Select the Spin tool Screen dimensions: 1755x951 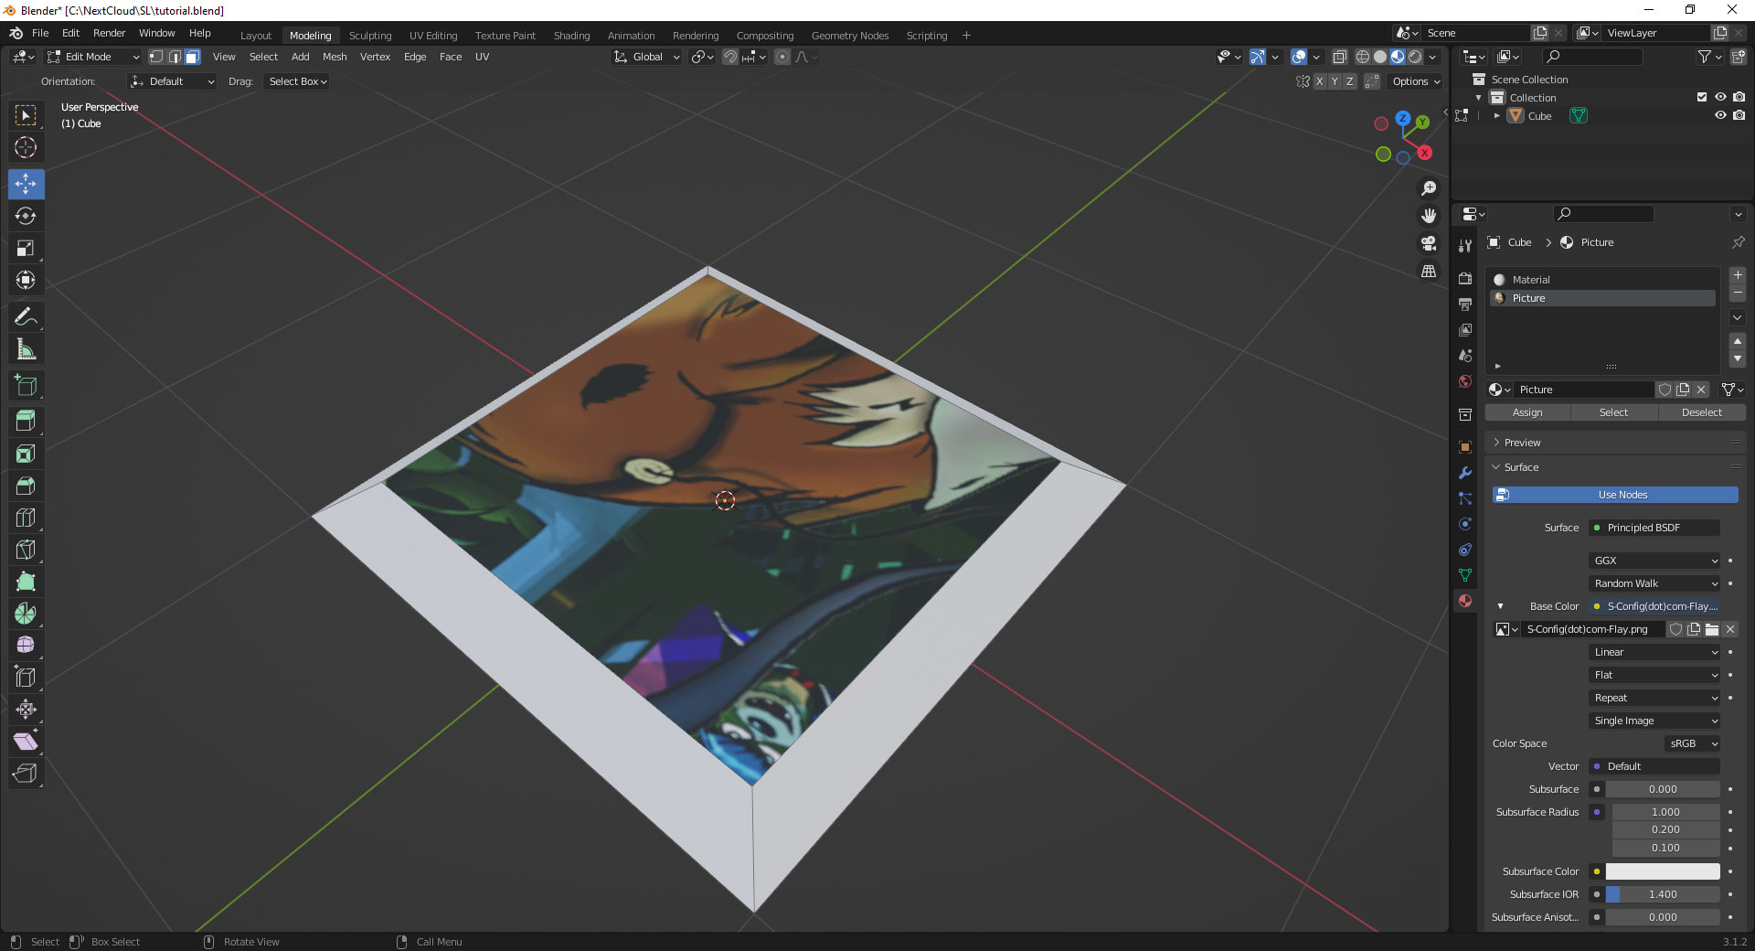click(x=26, y=614)
